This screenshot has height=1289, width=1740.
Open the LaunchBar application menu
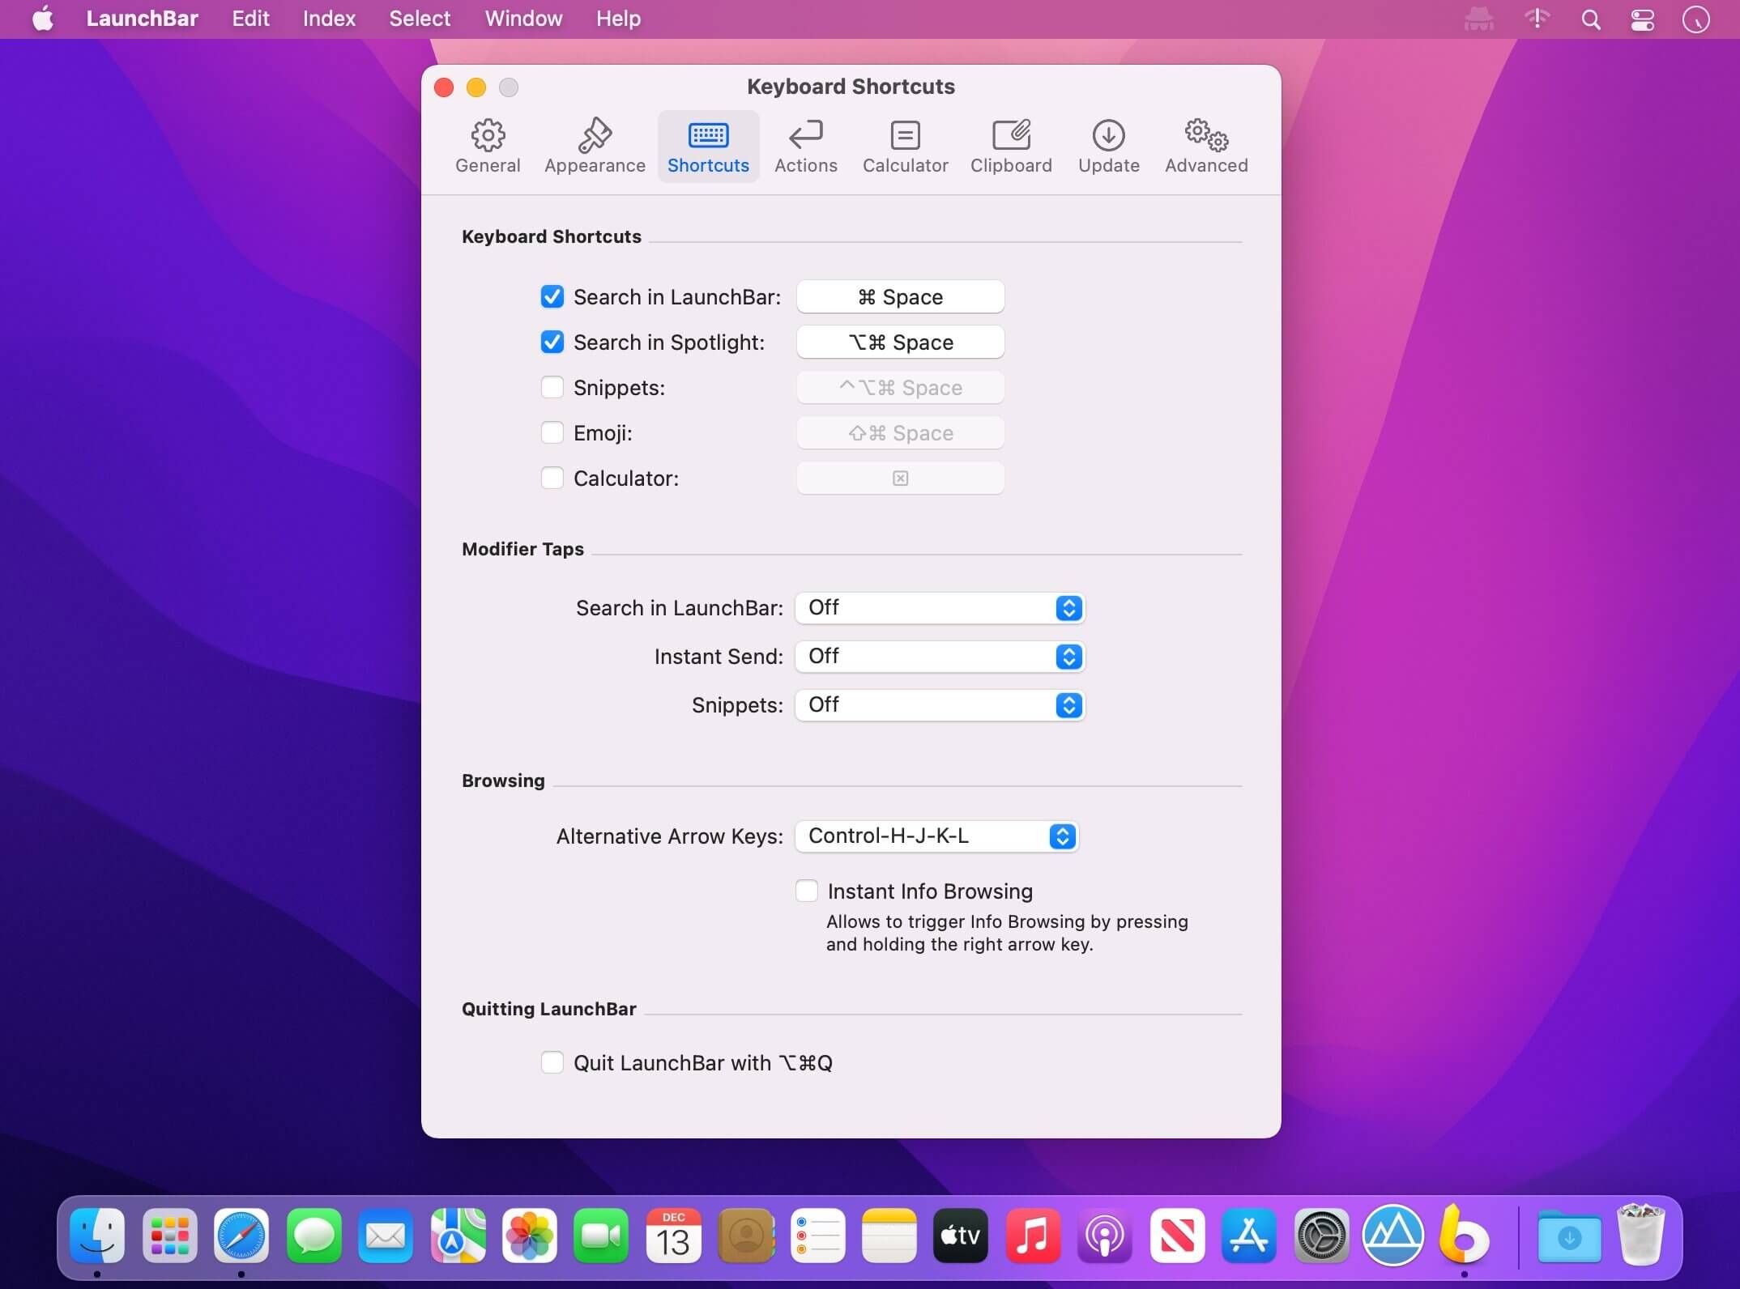pos(143,19)
